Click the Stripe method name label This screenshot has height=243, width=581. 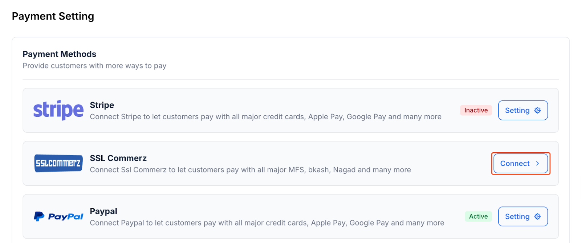click(102, 105)
